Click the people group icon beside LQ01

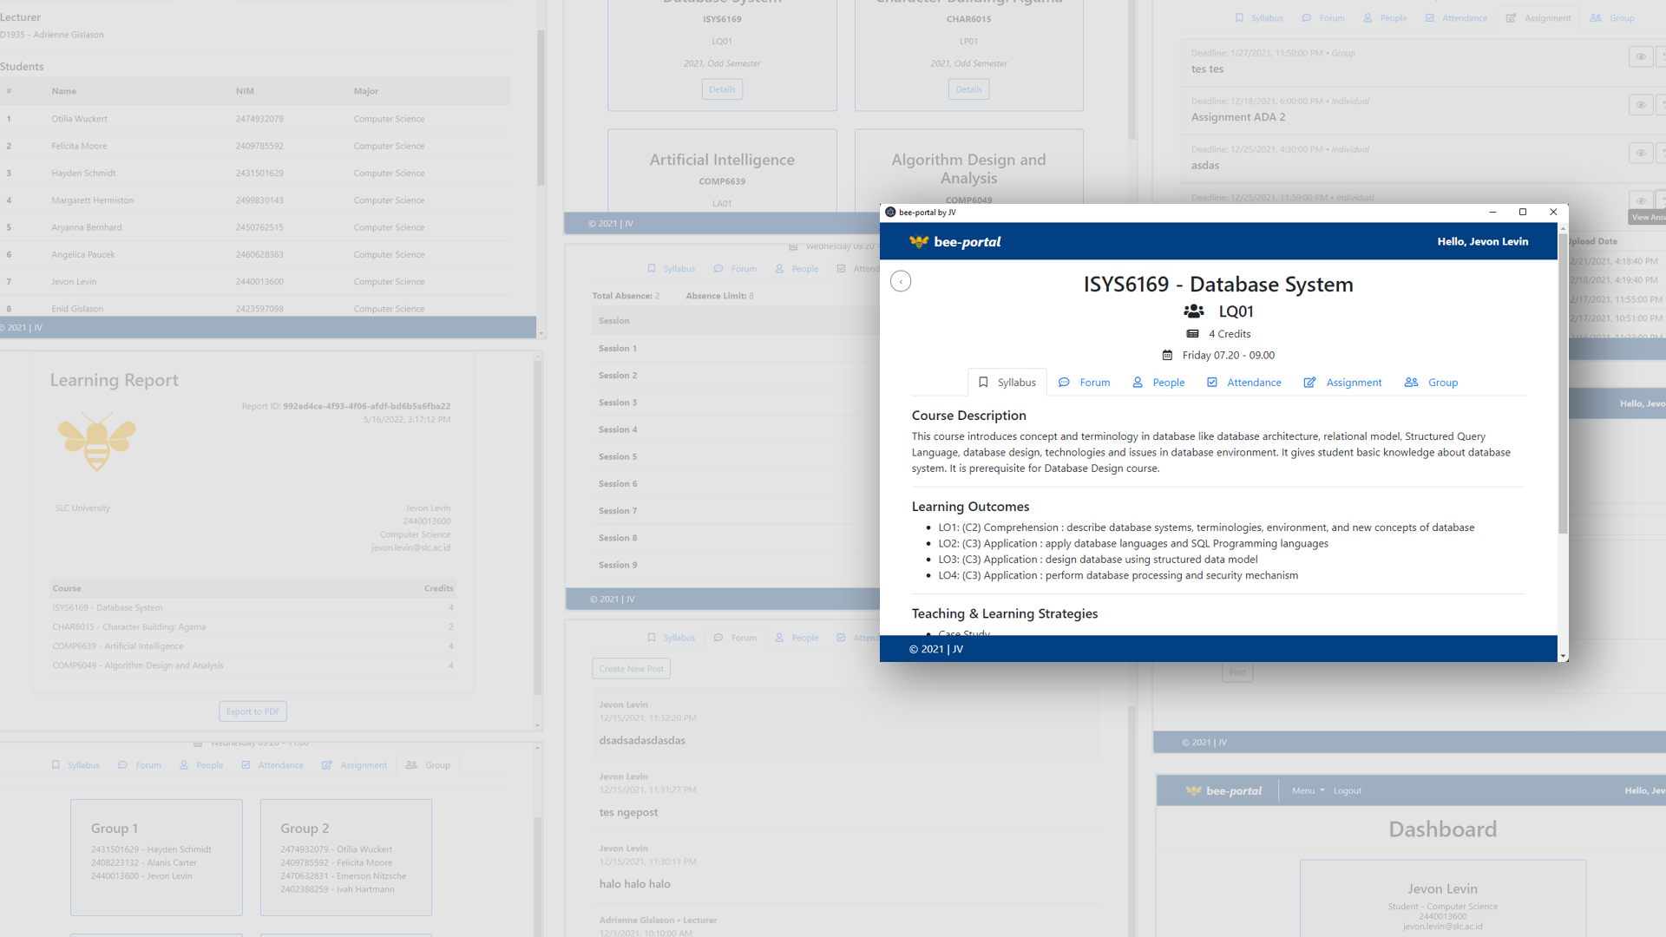click(1194, 311)
